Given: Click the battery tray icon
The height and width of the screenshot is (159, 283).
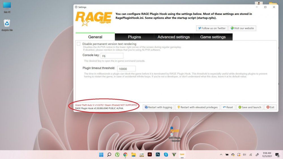Looking at the screenshot, I should [x=227, y=155].
